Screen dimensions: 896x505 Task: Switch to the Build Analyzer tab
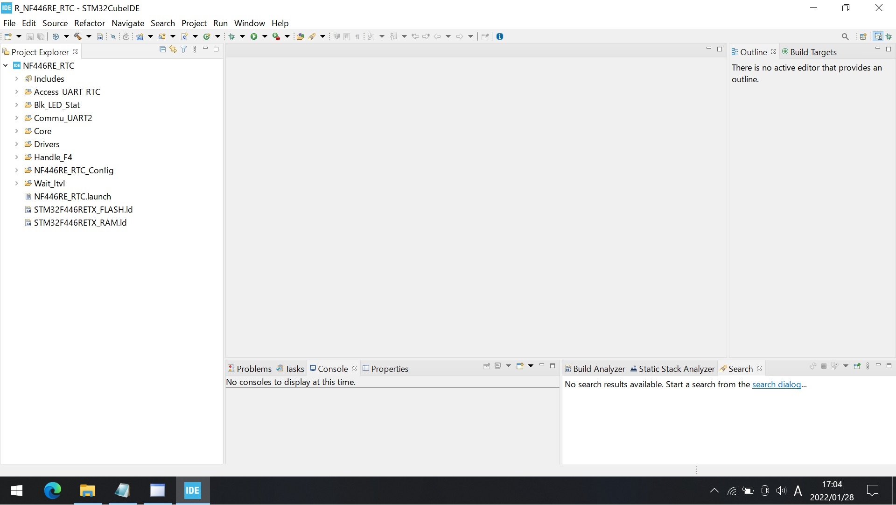click(x=595, y=369)
